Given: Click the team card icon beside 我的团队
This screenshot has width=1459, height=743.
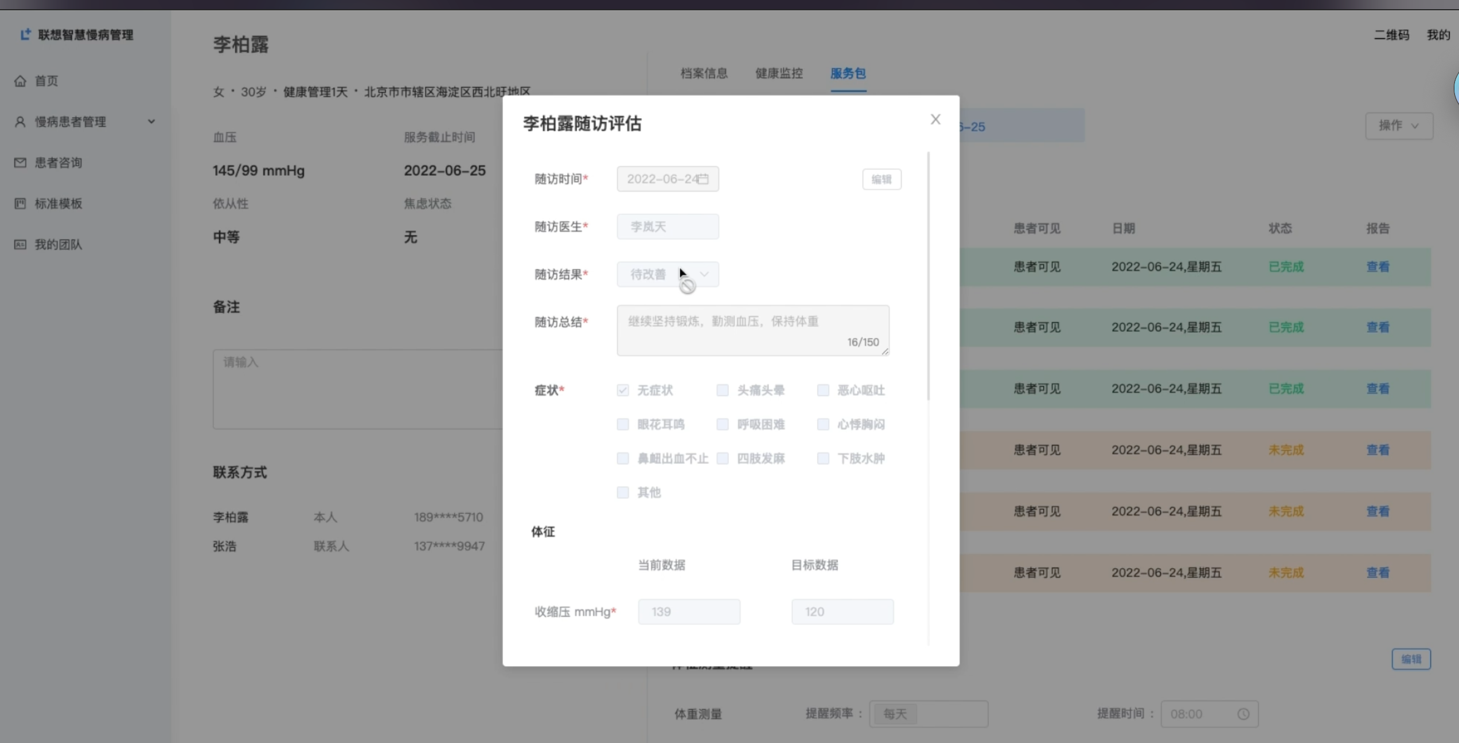Looking at the screenshot, I should 20,245.
